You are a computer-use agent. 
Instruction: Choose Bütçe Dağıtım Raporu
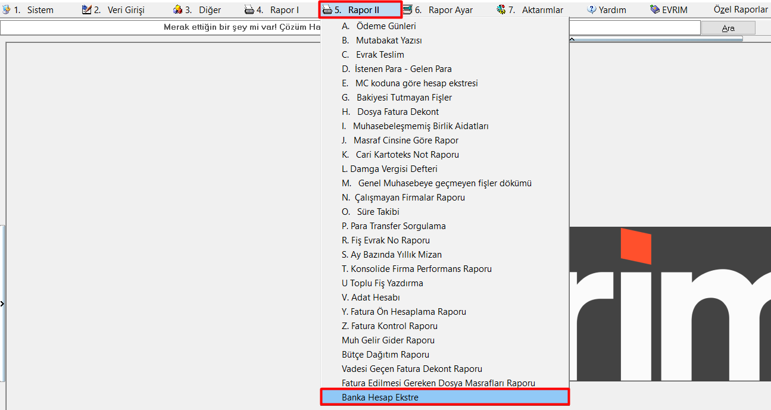click(385, 355)
